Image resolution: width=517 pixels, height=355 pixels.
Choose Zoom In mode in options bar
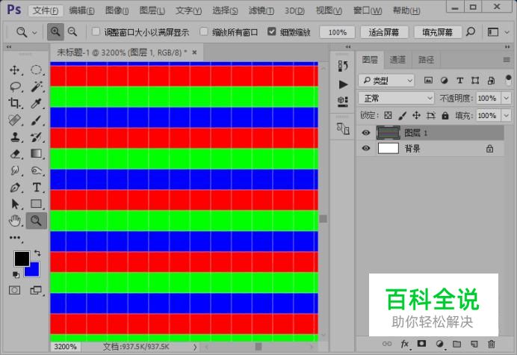click(55, 32)
